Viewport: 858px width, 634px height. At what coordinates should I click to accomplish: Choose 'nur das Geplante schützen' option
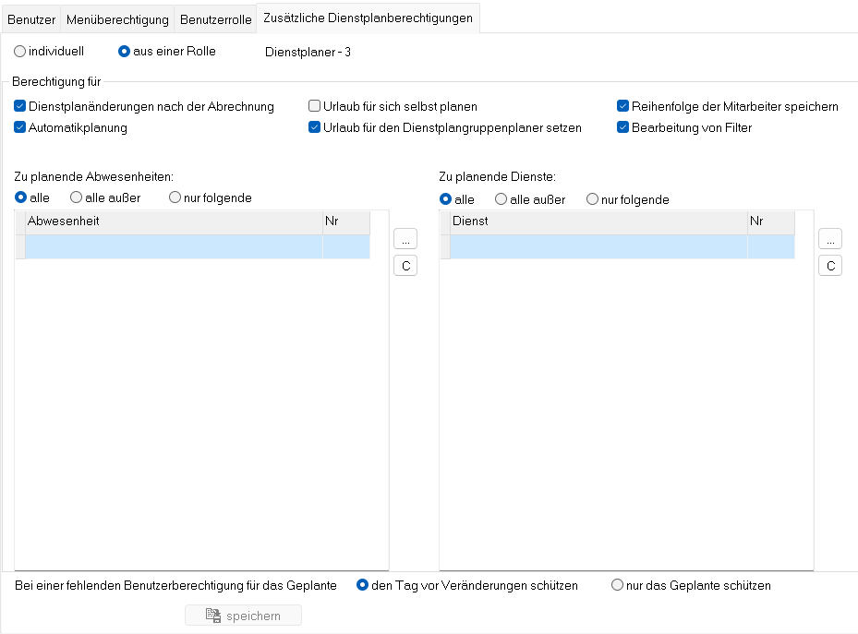click(617, 585)
